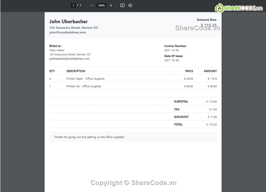Click the Peter Parker name
Viewport: 266px width, 192px height.
tap(57, 50)
